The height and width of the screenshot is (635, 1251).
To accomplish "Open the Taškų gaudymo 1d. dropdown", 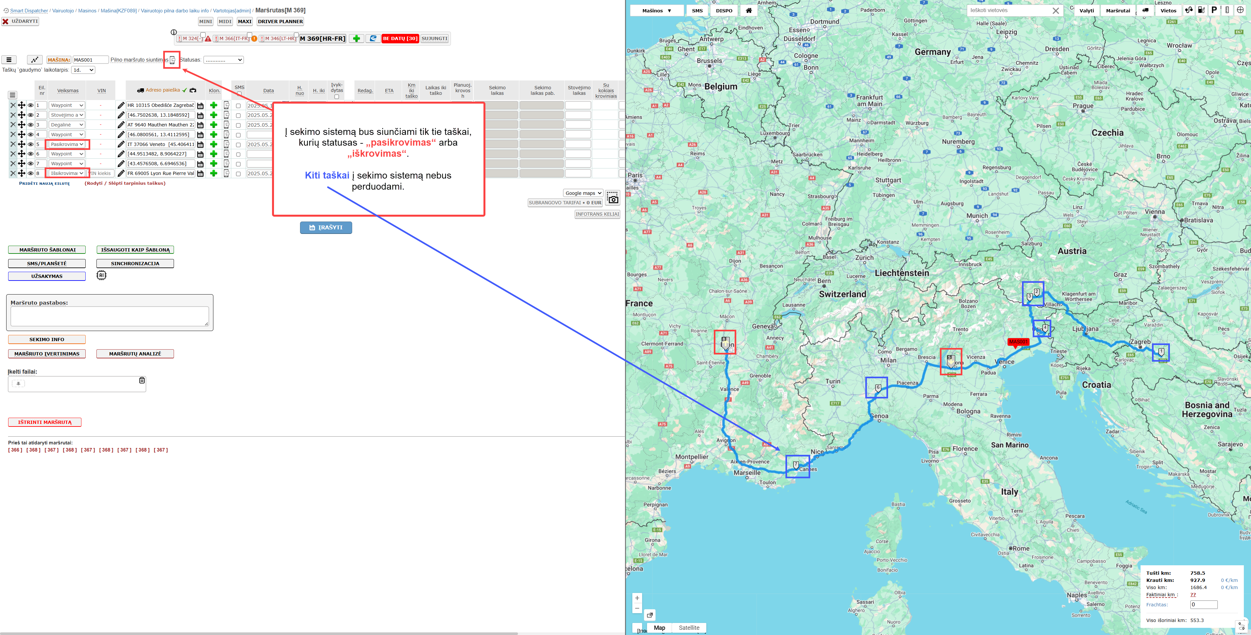I will coord(83,70).
